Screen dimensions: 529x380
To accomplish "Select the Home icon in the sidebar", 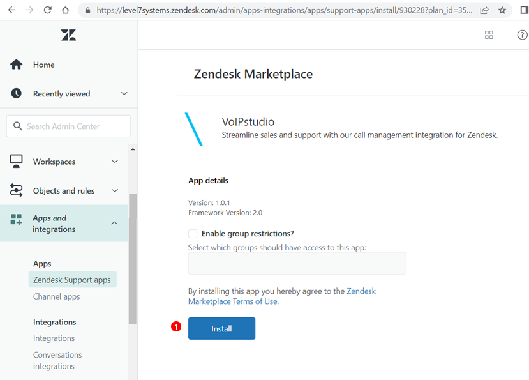I will pos(15,64).
